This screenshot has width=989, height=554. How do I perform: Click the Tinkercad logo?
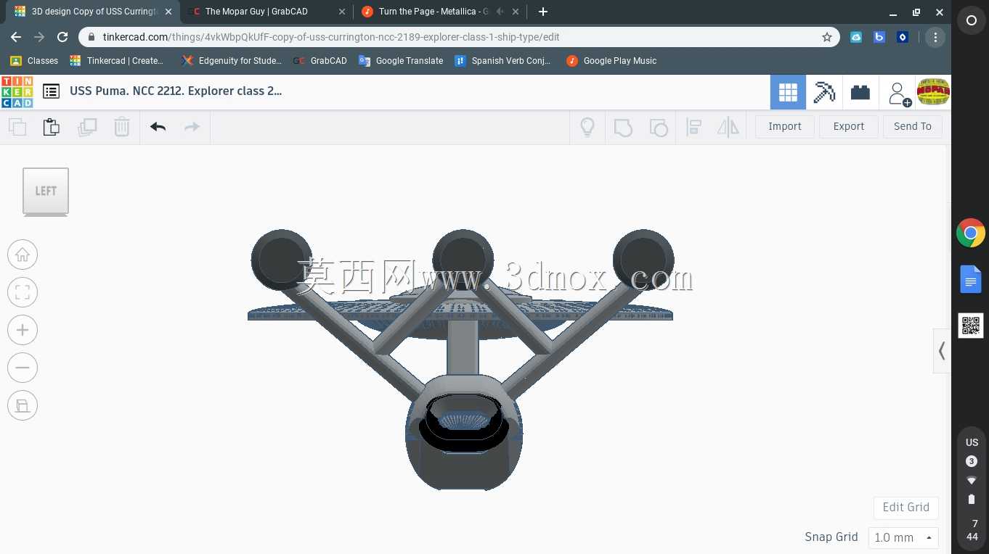pyautogui.click(x=17, y=91)
